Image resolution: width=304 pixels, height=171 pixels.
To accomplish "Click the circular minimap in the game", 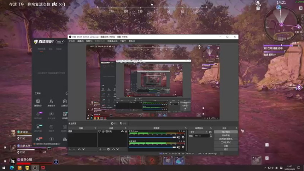I will click(281, 24).
